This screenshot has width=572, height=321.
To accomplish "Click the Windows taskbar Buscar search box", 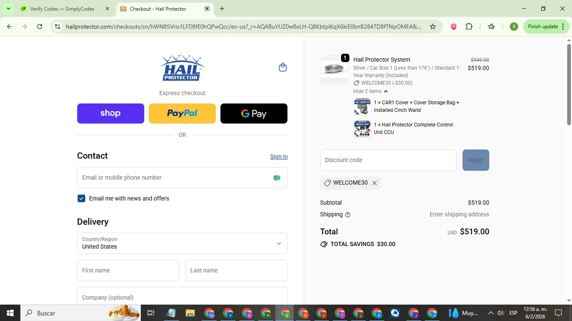I will click(x=81, y=313).
